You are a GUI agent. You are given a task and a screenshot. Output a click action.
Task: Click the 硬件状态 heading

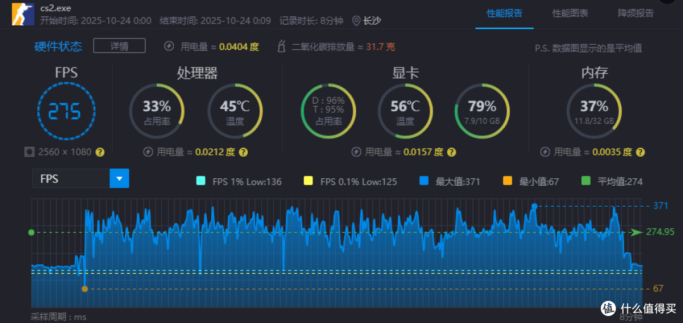[58, 46]
